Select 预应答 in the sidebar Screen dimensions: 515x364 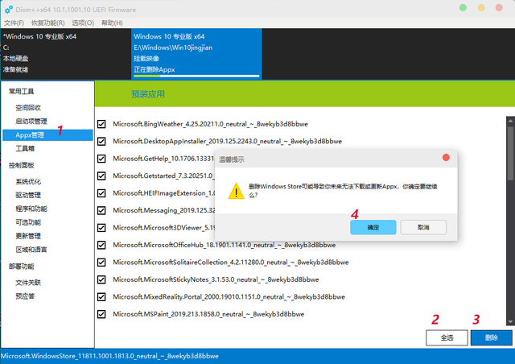tap(25, 296)
